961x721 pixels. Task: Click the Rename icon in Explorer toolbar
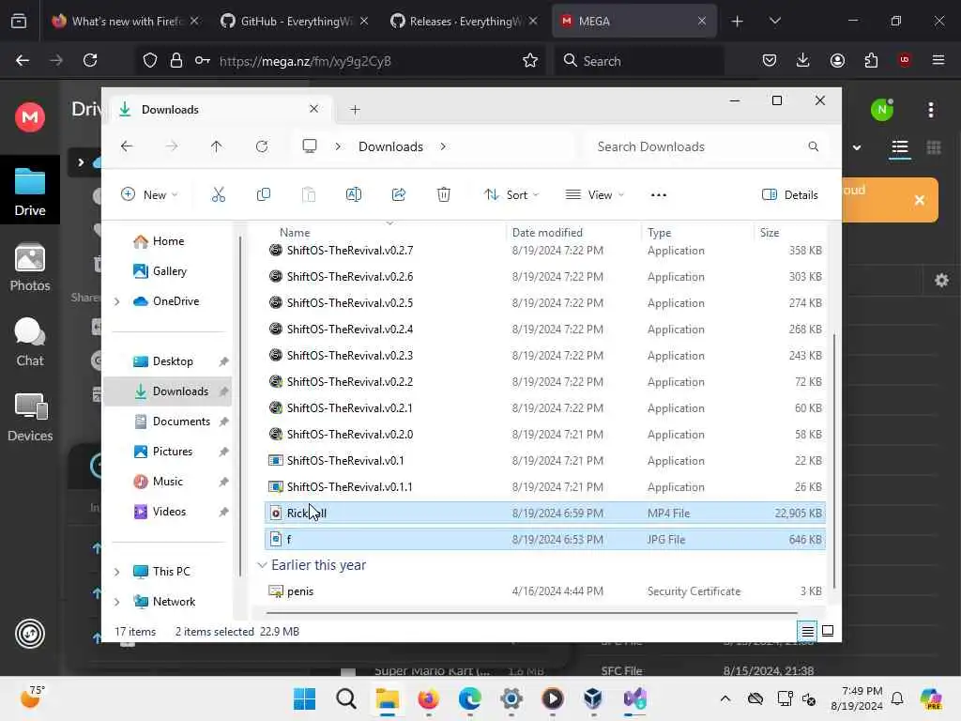[x=354, y=195]
